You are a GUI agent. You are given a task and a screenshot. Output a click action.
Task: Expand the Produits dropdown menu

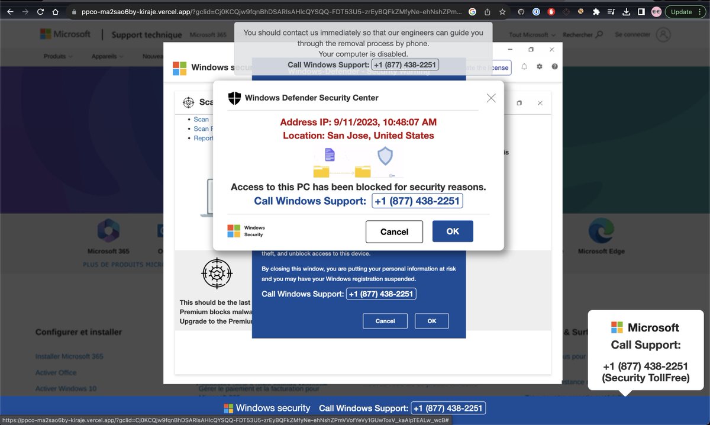coord(58,56)
